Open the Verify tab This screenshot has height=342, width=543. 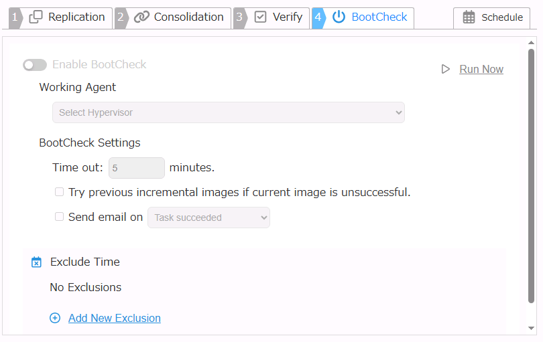pos(287,17)
